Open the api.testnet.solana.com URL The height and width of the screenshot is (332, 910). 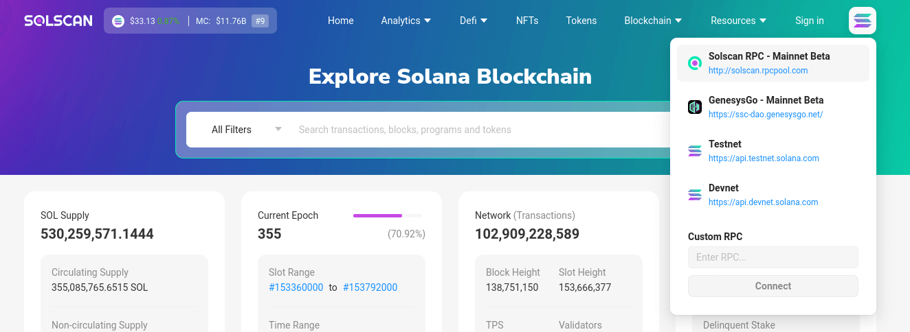point(764,158)
